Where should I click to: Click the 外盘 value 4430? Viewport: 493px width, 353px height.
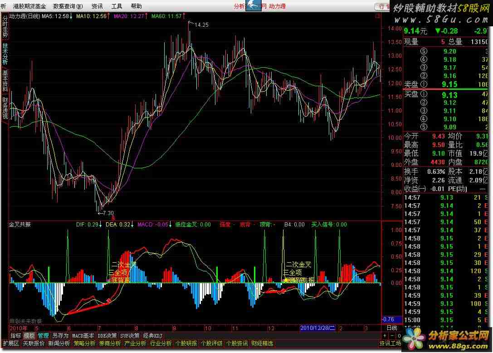pos(438,162)
